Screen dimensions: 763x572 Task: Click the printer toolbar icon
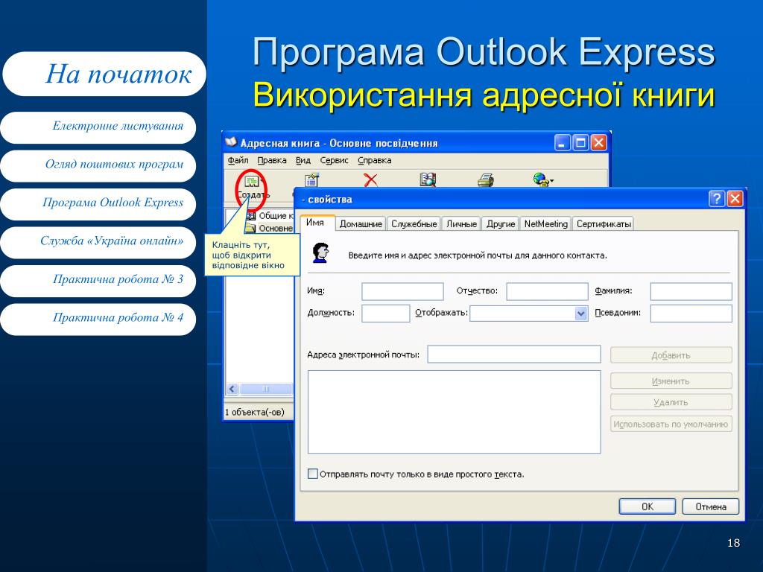(485, 180)
